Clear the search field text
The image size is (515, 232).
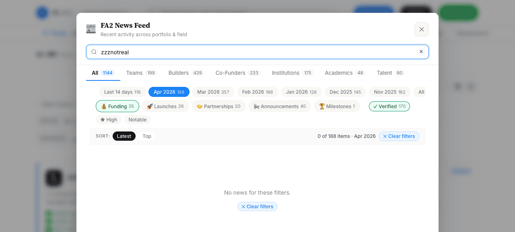tap(421, 52)
